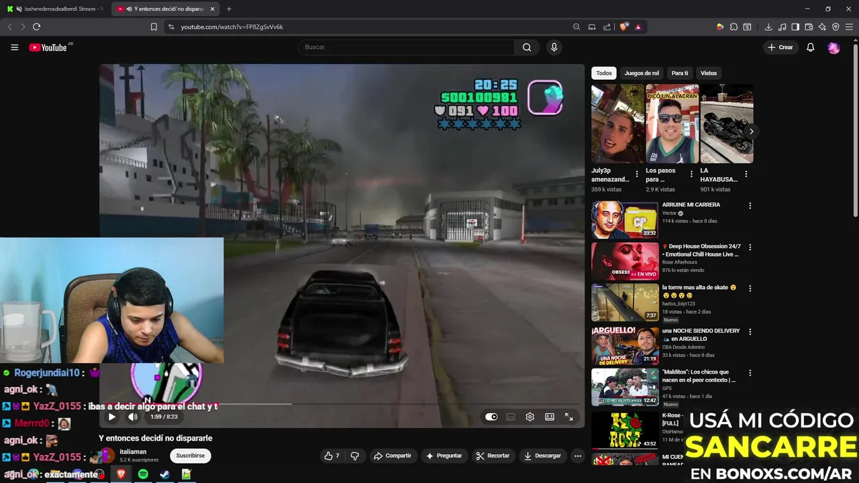
Task: Open the Brave Wallet icon
Action: point(809,27)
